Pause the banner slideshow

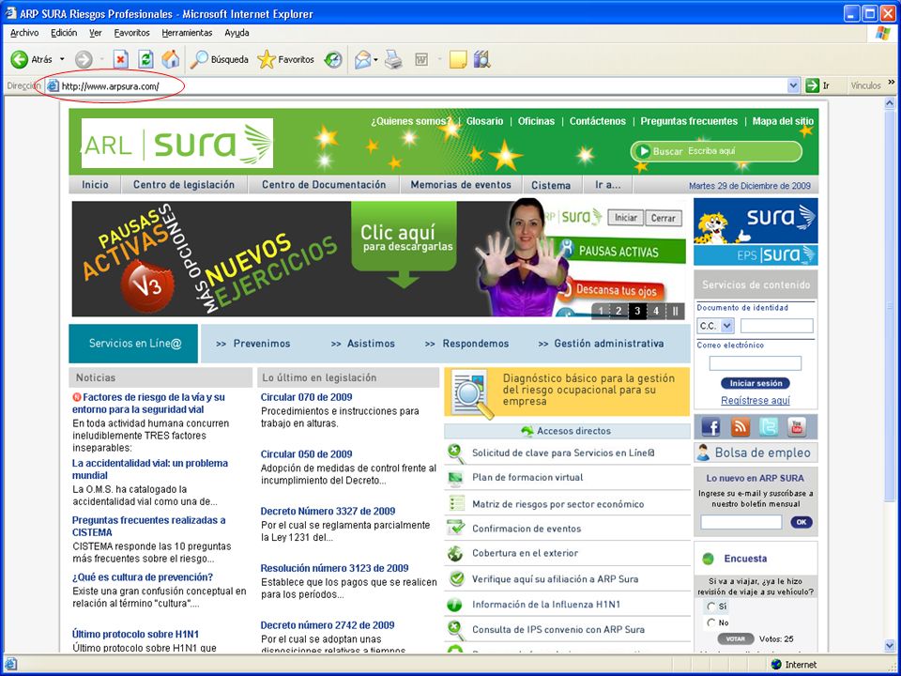tap(675, 311)
